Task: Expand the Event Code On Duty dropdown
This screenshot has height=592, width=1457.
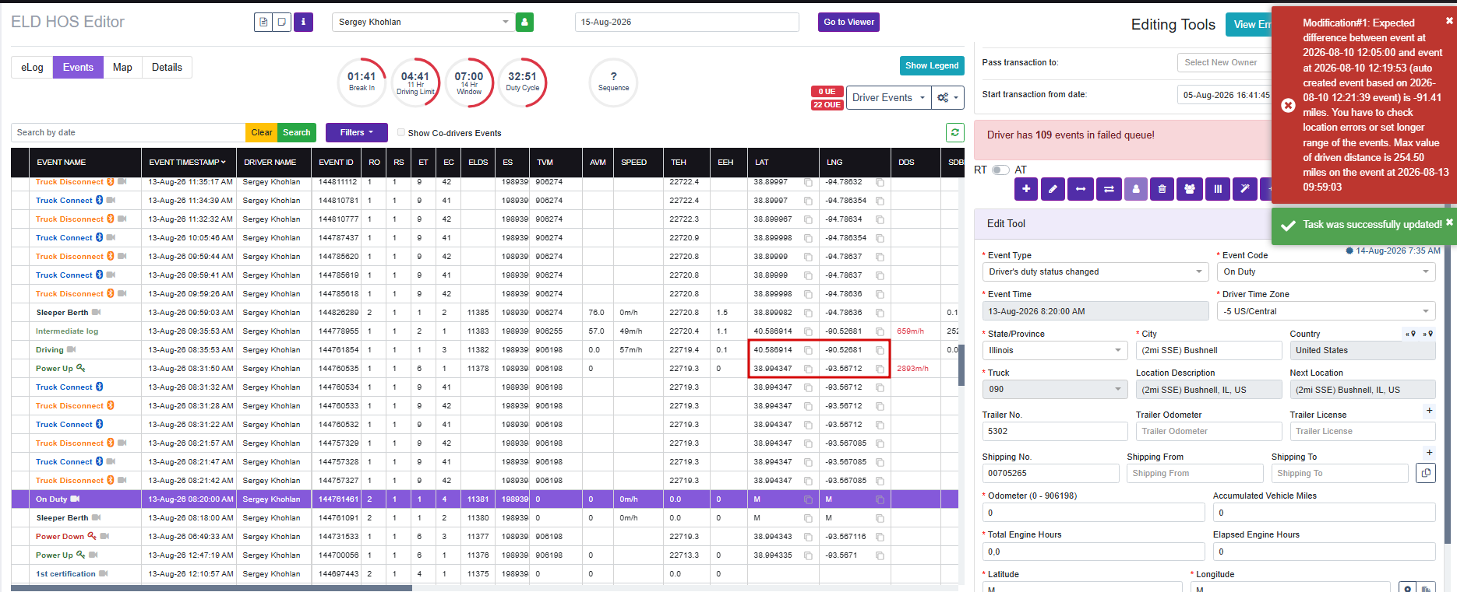Action: click(1326, 271)
